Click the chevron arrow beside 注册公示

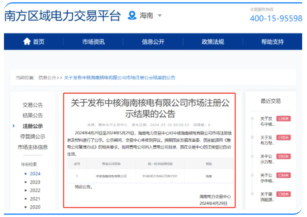click(x=14, y=126)
